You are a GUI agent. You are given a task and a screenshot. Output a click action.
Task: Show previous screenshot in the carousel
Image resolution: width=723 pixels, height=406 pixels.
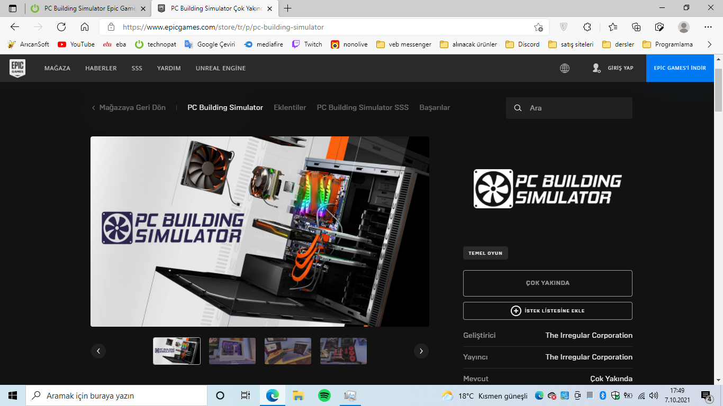coord(98,351)
